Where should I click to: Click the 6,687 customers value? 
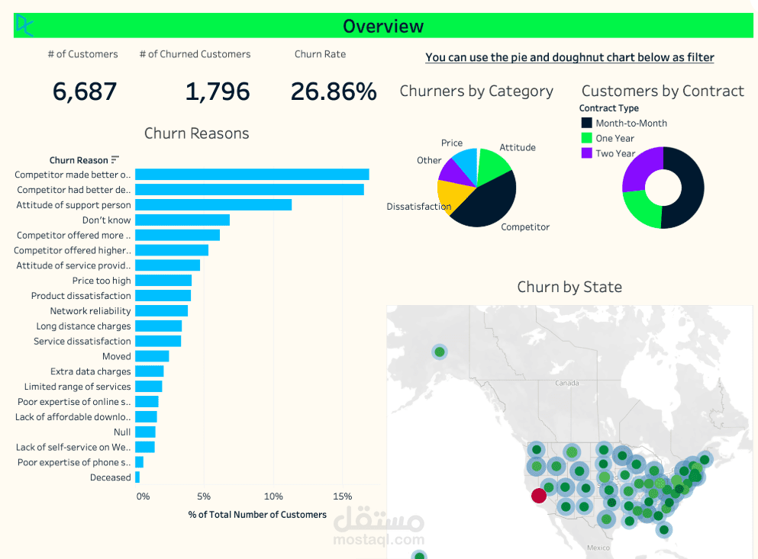coord(85,92)
